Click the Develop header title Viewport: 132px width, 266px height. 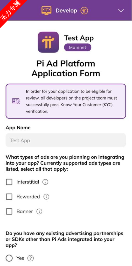click(66, 11)
